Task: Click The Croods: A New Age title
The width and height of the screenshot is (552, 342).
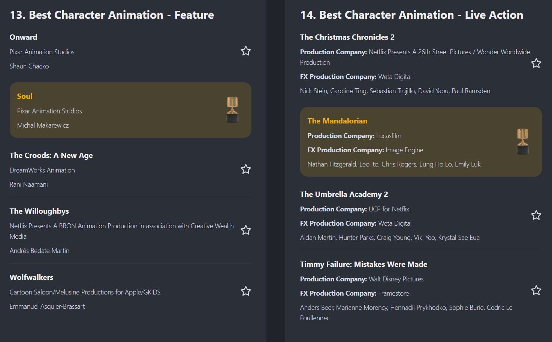Action: [x=51, y=155]
